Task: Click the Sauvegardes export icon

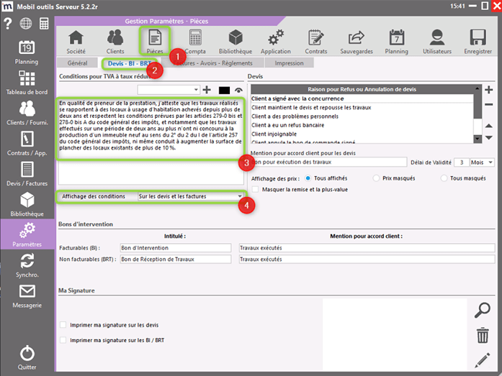Action: coord(356,42)
